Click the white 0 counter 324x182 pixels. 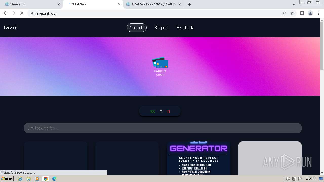tap(161, 112)
